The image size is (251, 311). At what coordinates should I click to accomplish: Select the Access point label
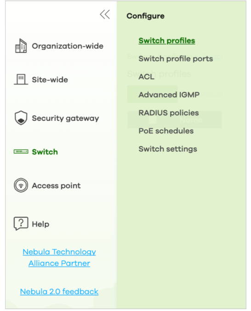pyautogui.click(x=56, y=186)
